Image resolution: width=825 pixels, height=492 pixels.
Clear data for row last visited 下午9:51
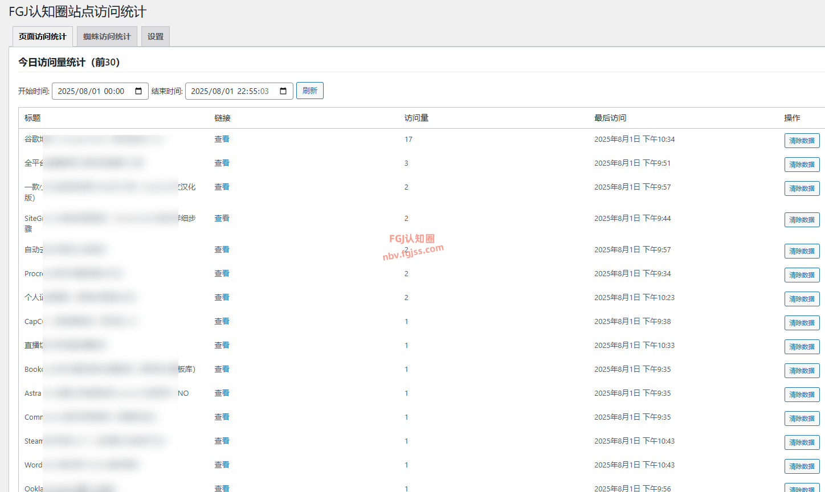coord(802,165)
